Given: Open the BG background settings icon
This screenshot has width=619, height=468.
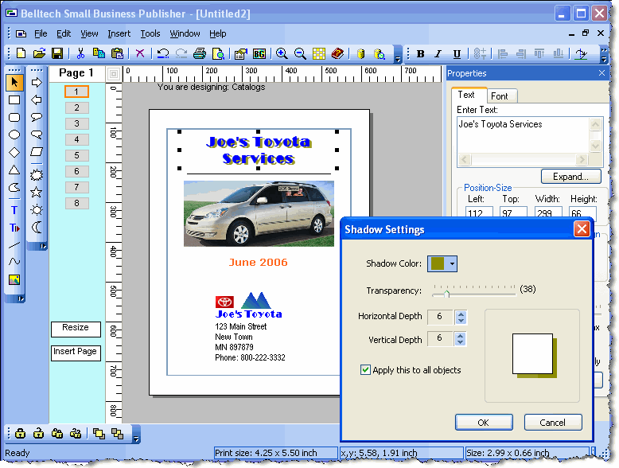Looking at the screenshot, I should click(259, 54).
